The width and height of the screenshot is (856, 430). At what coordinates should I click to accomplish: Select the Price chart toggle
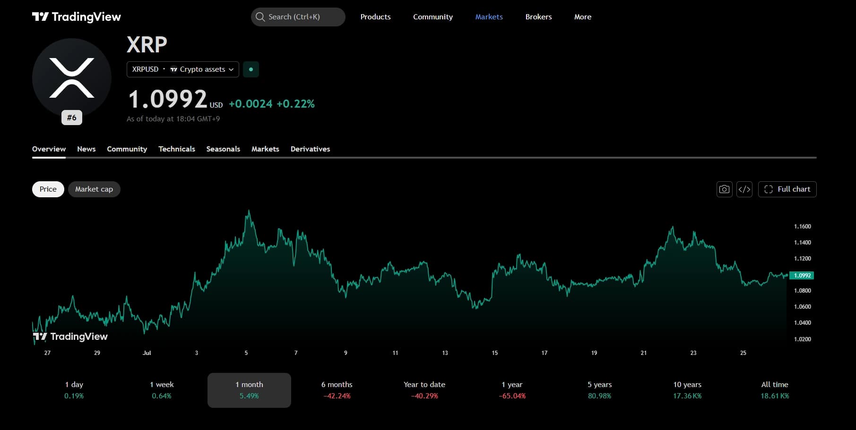point(48,189)
